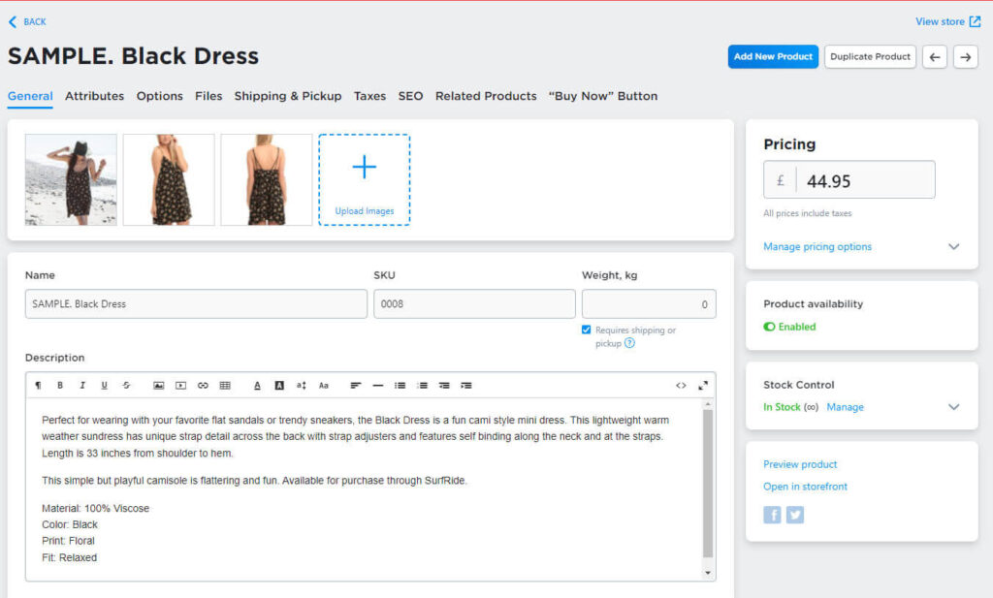Open the Related Products tab

click(486, 96)
